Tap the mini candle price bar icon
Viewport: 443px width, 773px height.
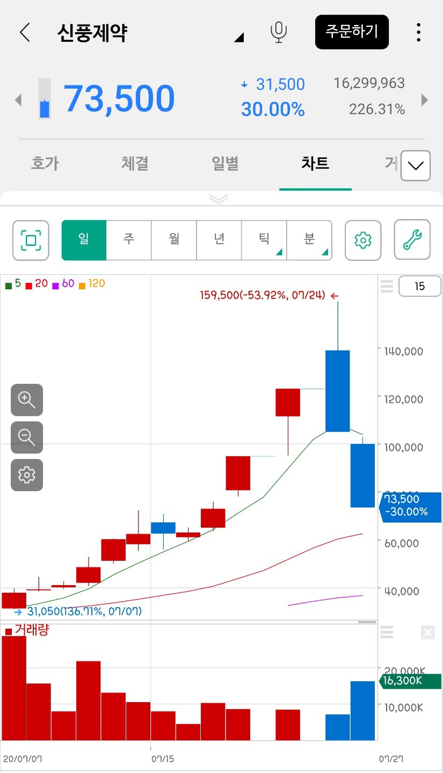(x=45, y=99)
